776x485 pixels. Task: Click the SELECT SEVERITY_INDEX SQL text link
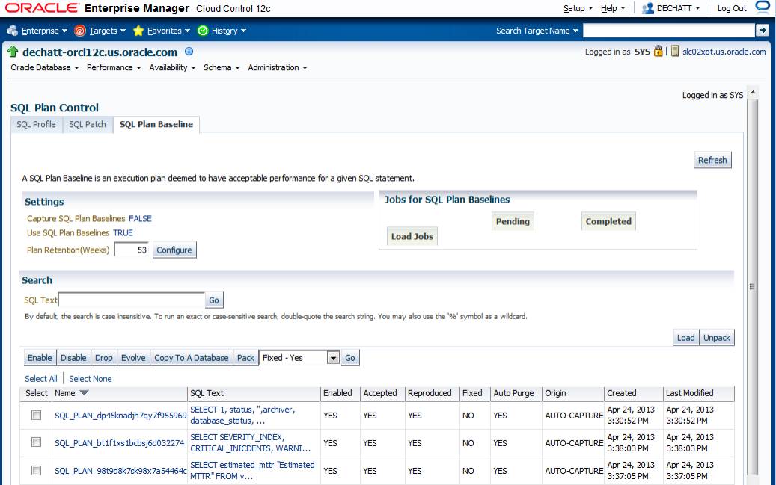click(251, 443)
